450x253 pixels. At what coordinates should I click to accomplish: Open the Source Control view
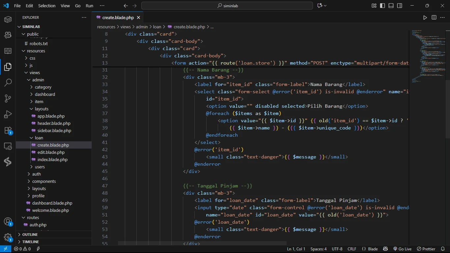(8, 98)
